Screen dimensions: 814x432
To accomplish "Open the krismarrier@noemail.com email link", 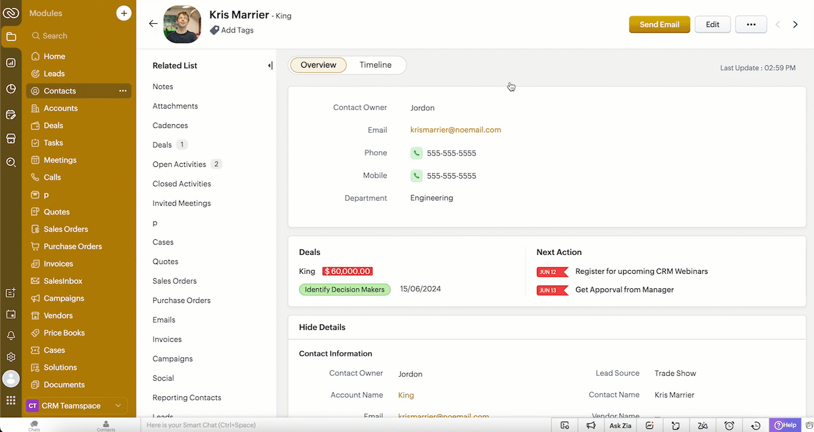I will 456,130.
